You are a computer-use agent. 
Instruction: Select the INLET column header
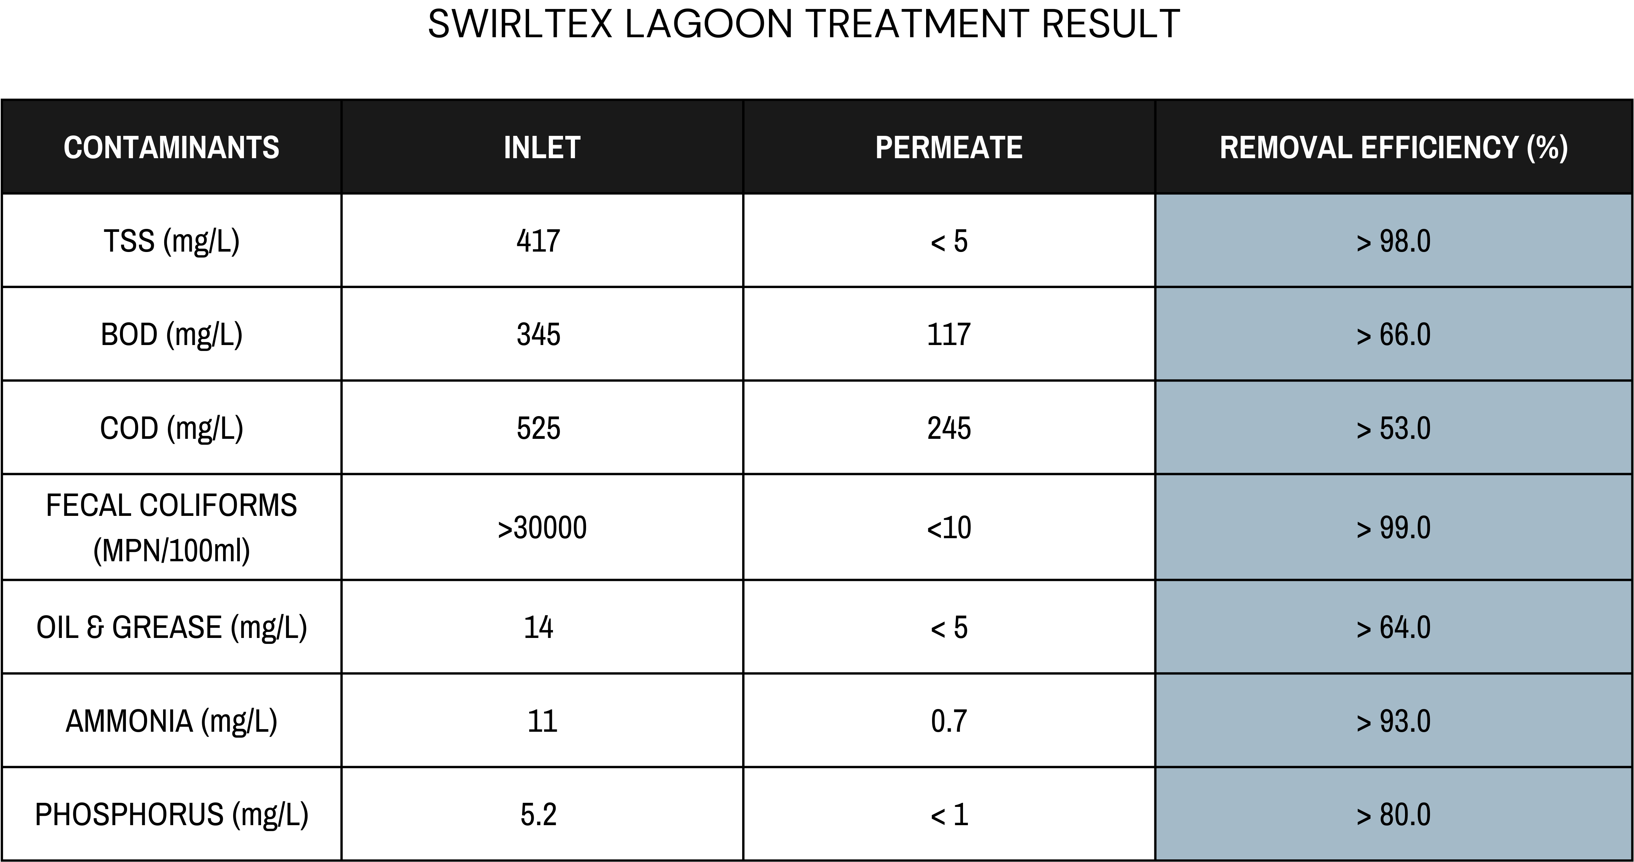542,147
